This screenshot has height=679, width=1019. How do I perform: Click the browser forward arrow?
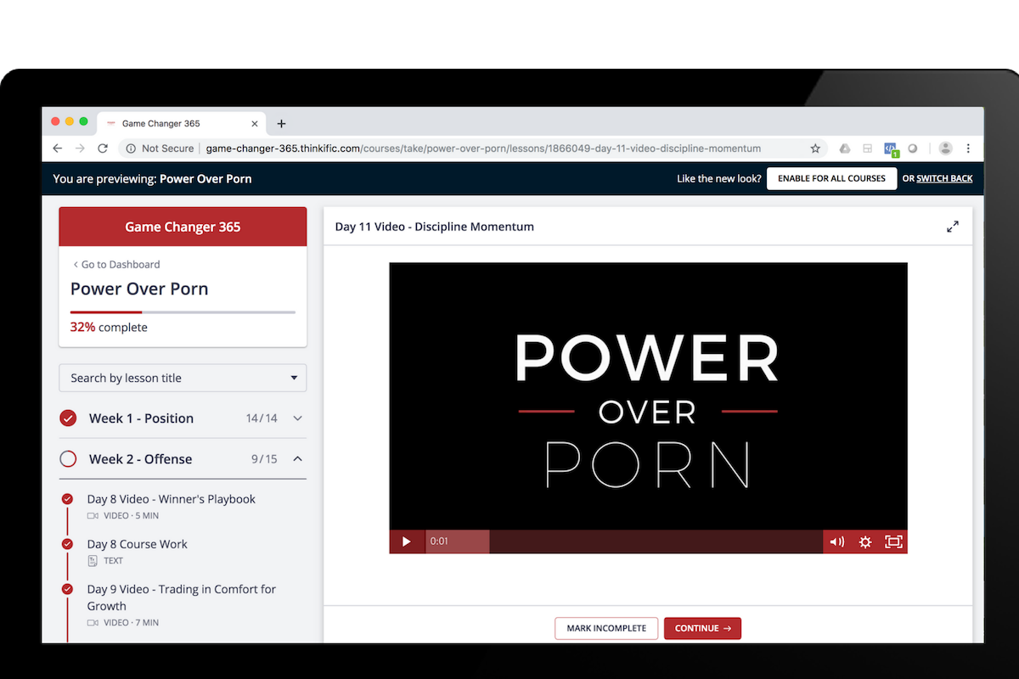coord(80,149)
